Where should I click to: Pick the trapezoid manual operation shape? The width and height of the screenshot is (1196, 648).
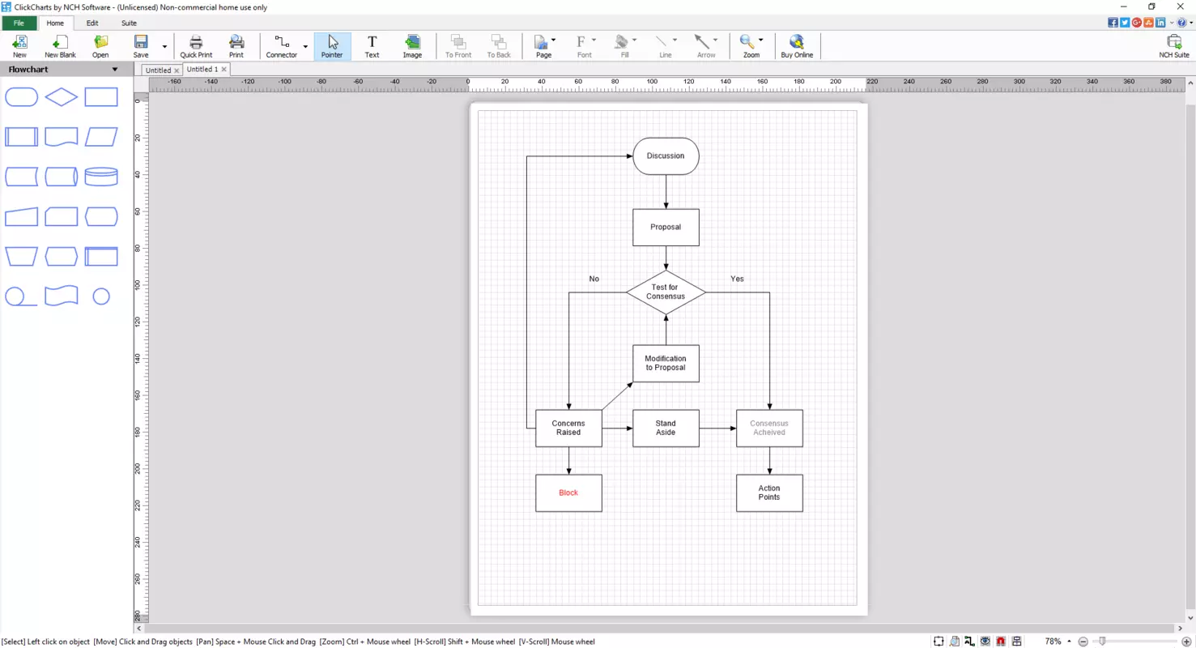point(22,257)
